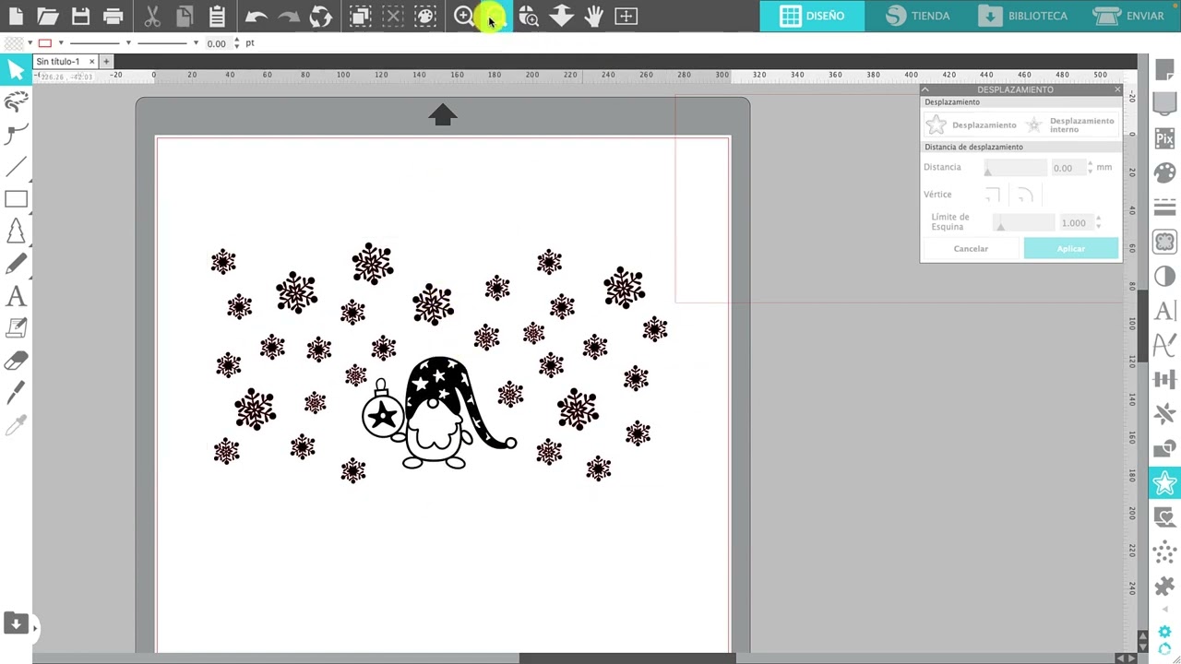1181x664 pixels.
Task: Switch to the DISEÑO tab
Action: click(812, 16)
